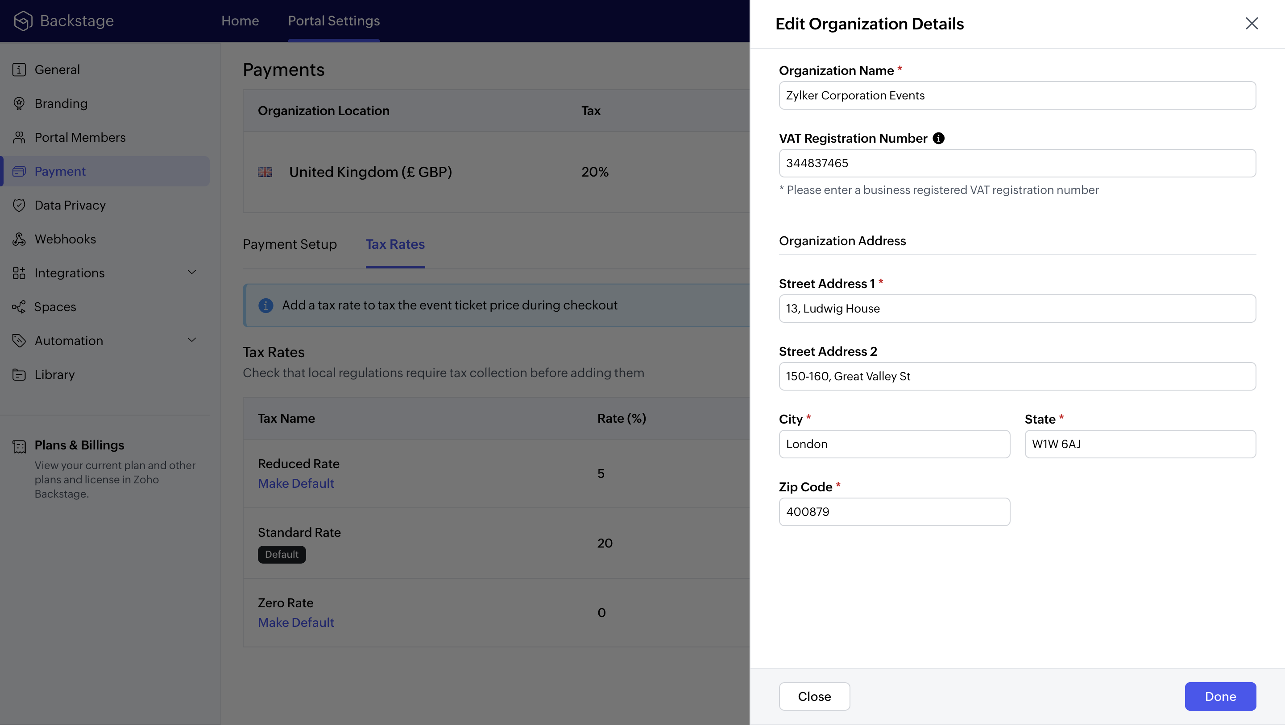Viewport: 1285px width, 725px height.
Task: Click the Library folder icon
Action: [19, 375]
